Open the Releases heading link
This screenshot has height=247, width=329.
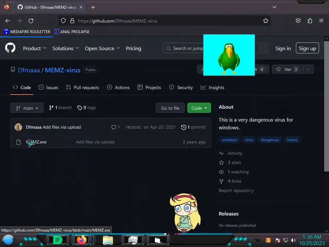(x=228, y=214)
